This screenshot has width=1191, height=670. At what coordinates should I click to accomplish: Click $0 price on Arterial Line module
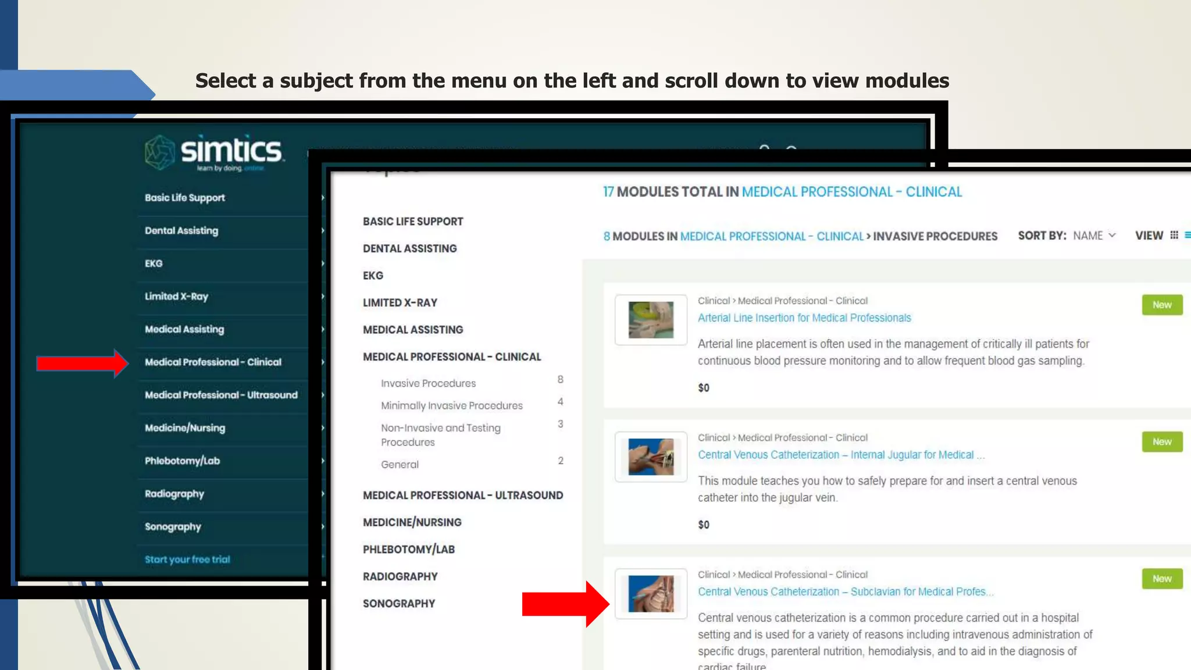point(704,388)
